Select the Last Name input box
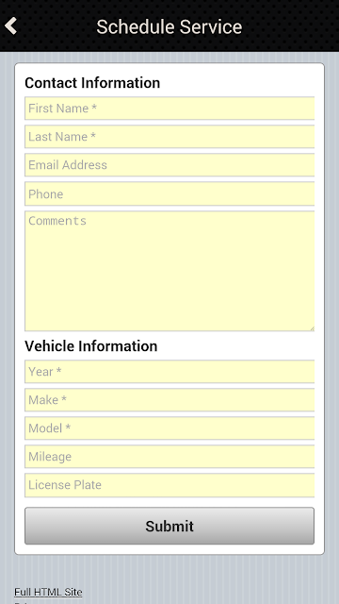339x604 pixels. tap(169, 137)
